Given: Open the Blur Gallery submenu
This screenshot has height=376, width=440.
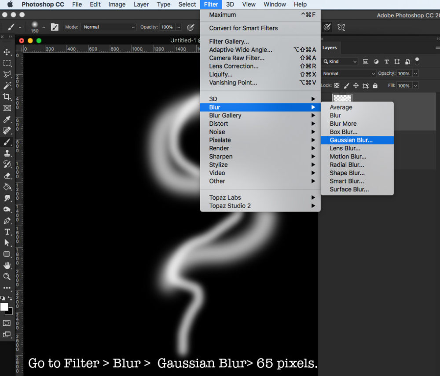Looking at the screenshot, I should 260,116.
